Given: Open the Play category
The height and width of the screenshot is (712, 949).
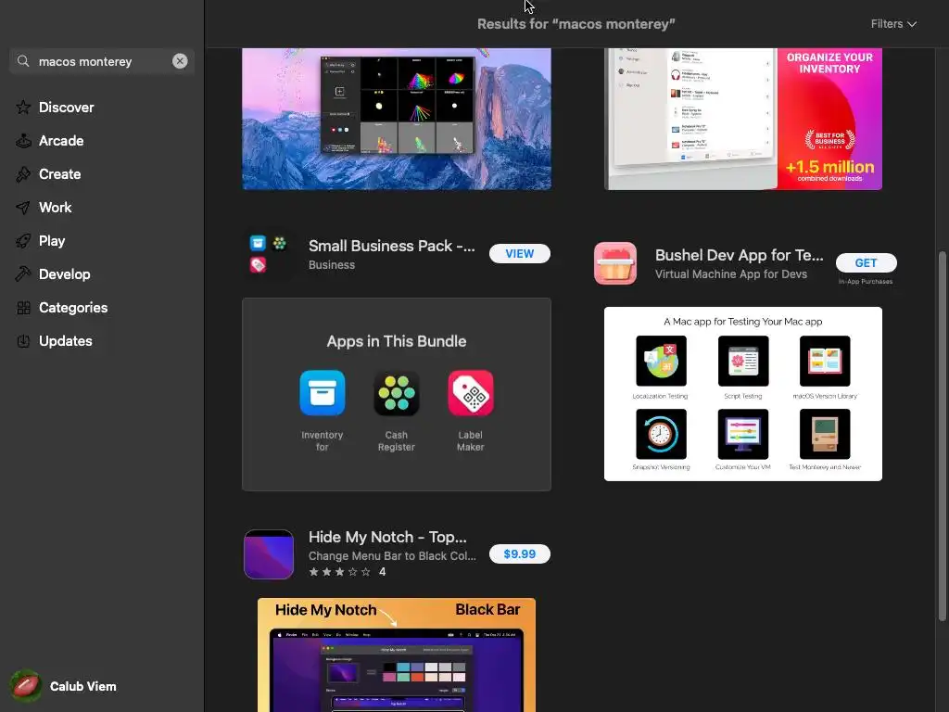Looking at the screenshot, I should [x=52, y=240].
